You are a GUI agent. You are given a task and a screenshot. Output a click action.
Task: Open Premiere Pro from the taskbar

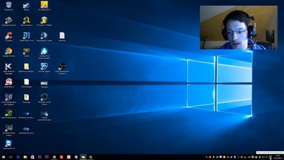47,157
